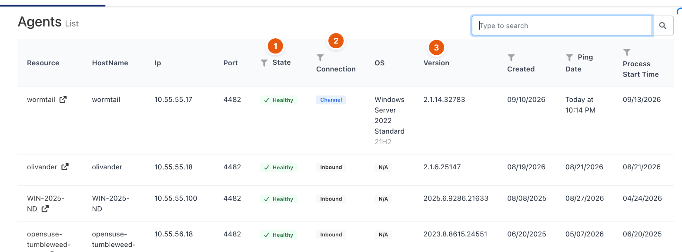Viewport: 682px width, 252px height.
Task: Click the Channel connection badge
Action: (x=331, y=100)
